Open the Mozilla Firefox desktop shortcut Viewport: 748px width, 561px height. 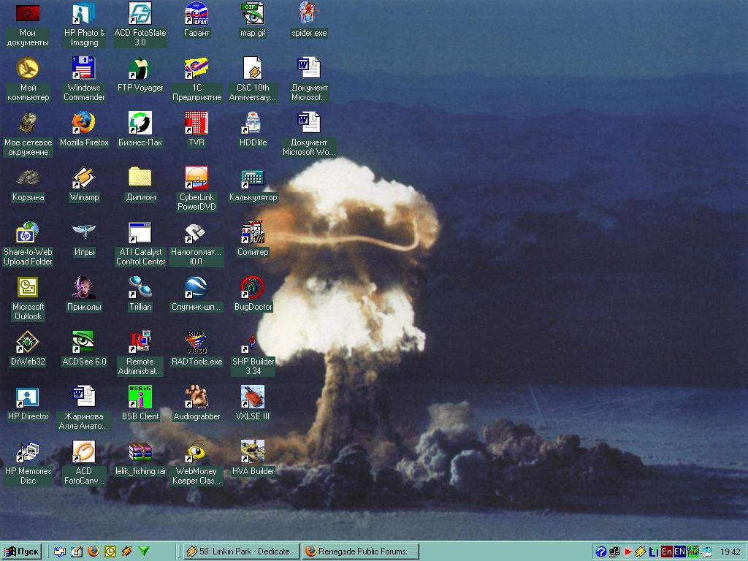tap(84, 123)
